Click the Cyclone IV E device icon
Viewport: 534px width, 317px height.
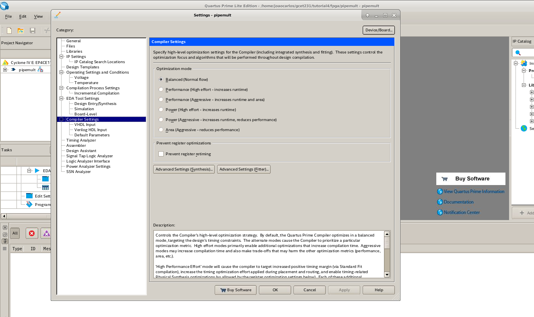[5, 62]
